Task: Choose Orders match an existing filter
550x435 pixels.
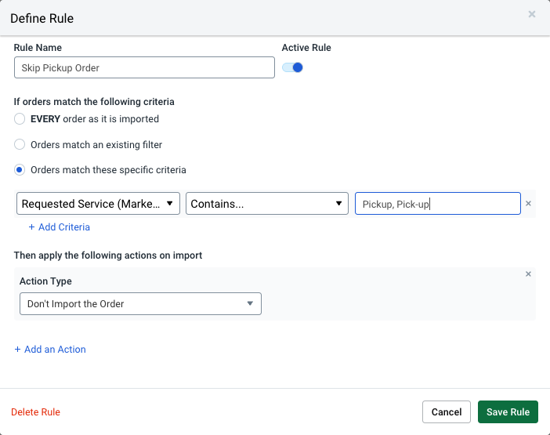Action: coord(20,144)
